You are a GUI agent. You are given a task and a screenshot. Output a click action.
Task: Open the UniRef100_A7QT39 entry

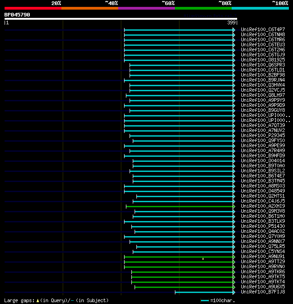pyautogui.click(x=263, y=125)
